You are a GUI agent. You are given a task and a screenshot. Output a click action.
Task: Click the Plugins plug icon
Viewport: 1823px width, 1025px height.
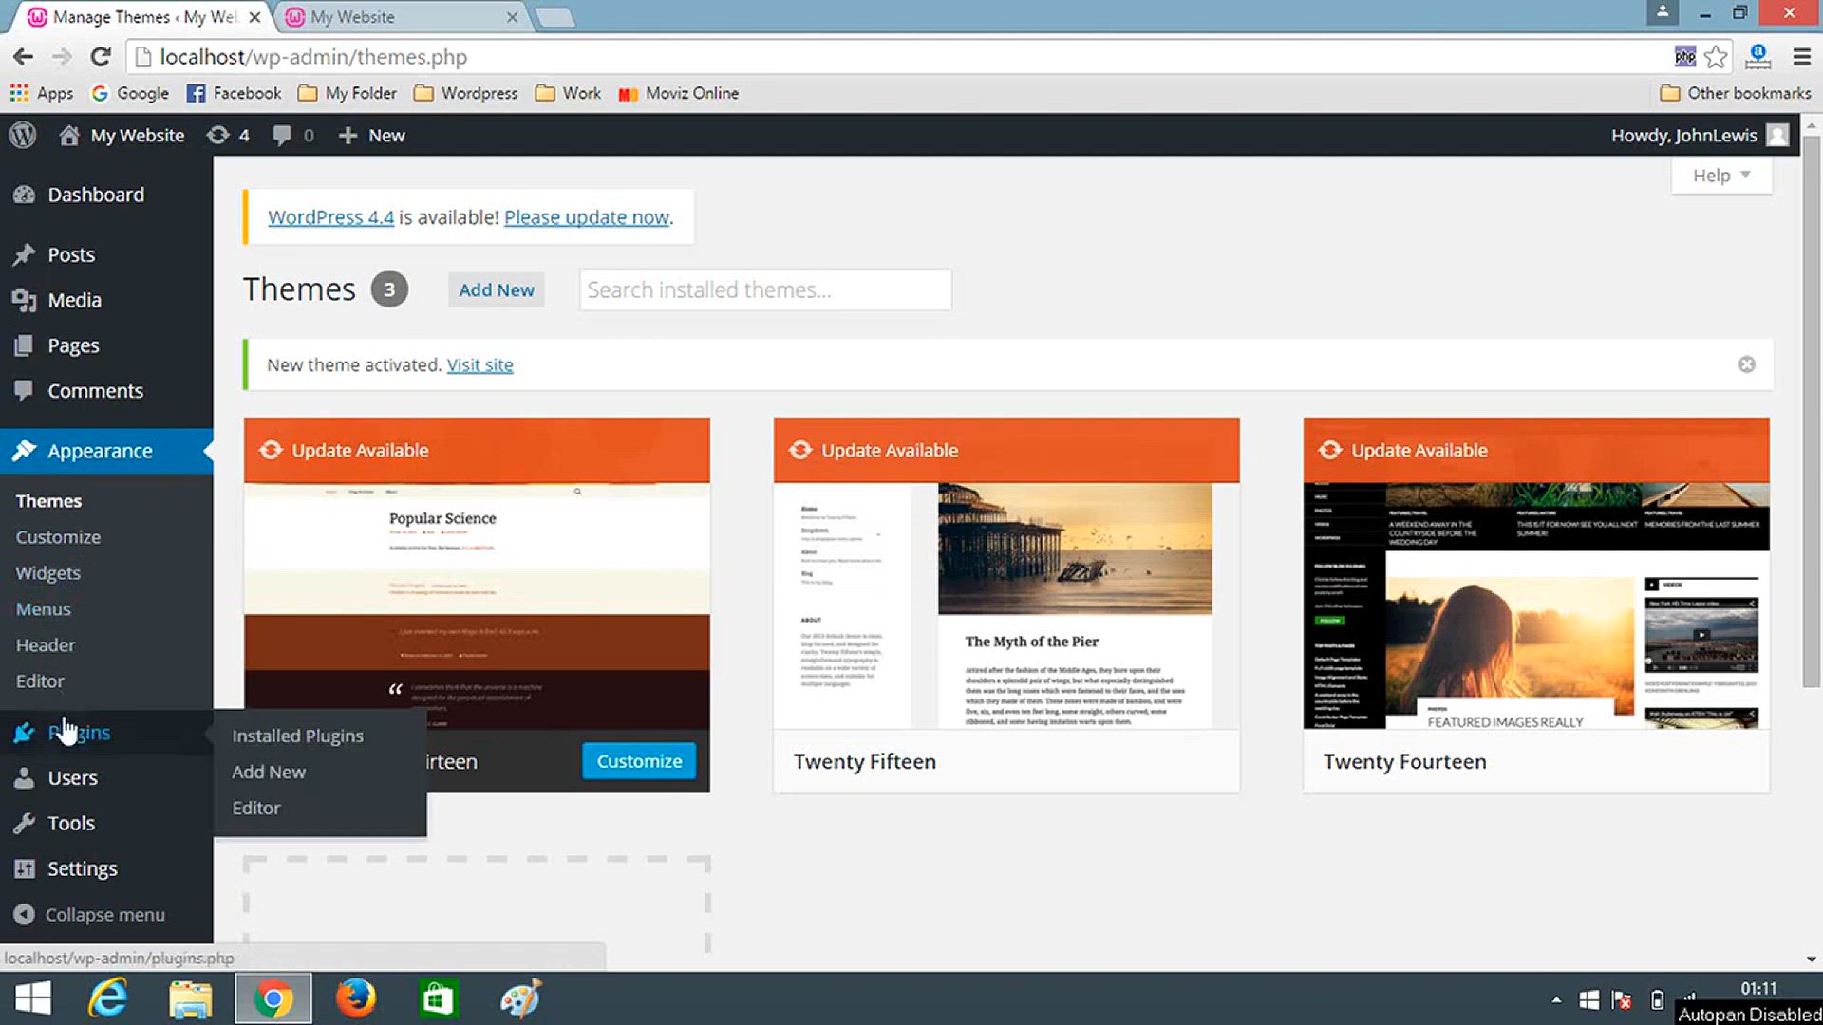point(25,733)
